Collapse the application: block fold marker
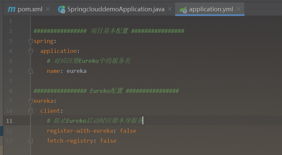Screen dimensions: 282x155 [x=31, y=51]
